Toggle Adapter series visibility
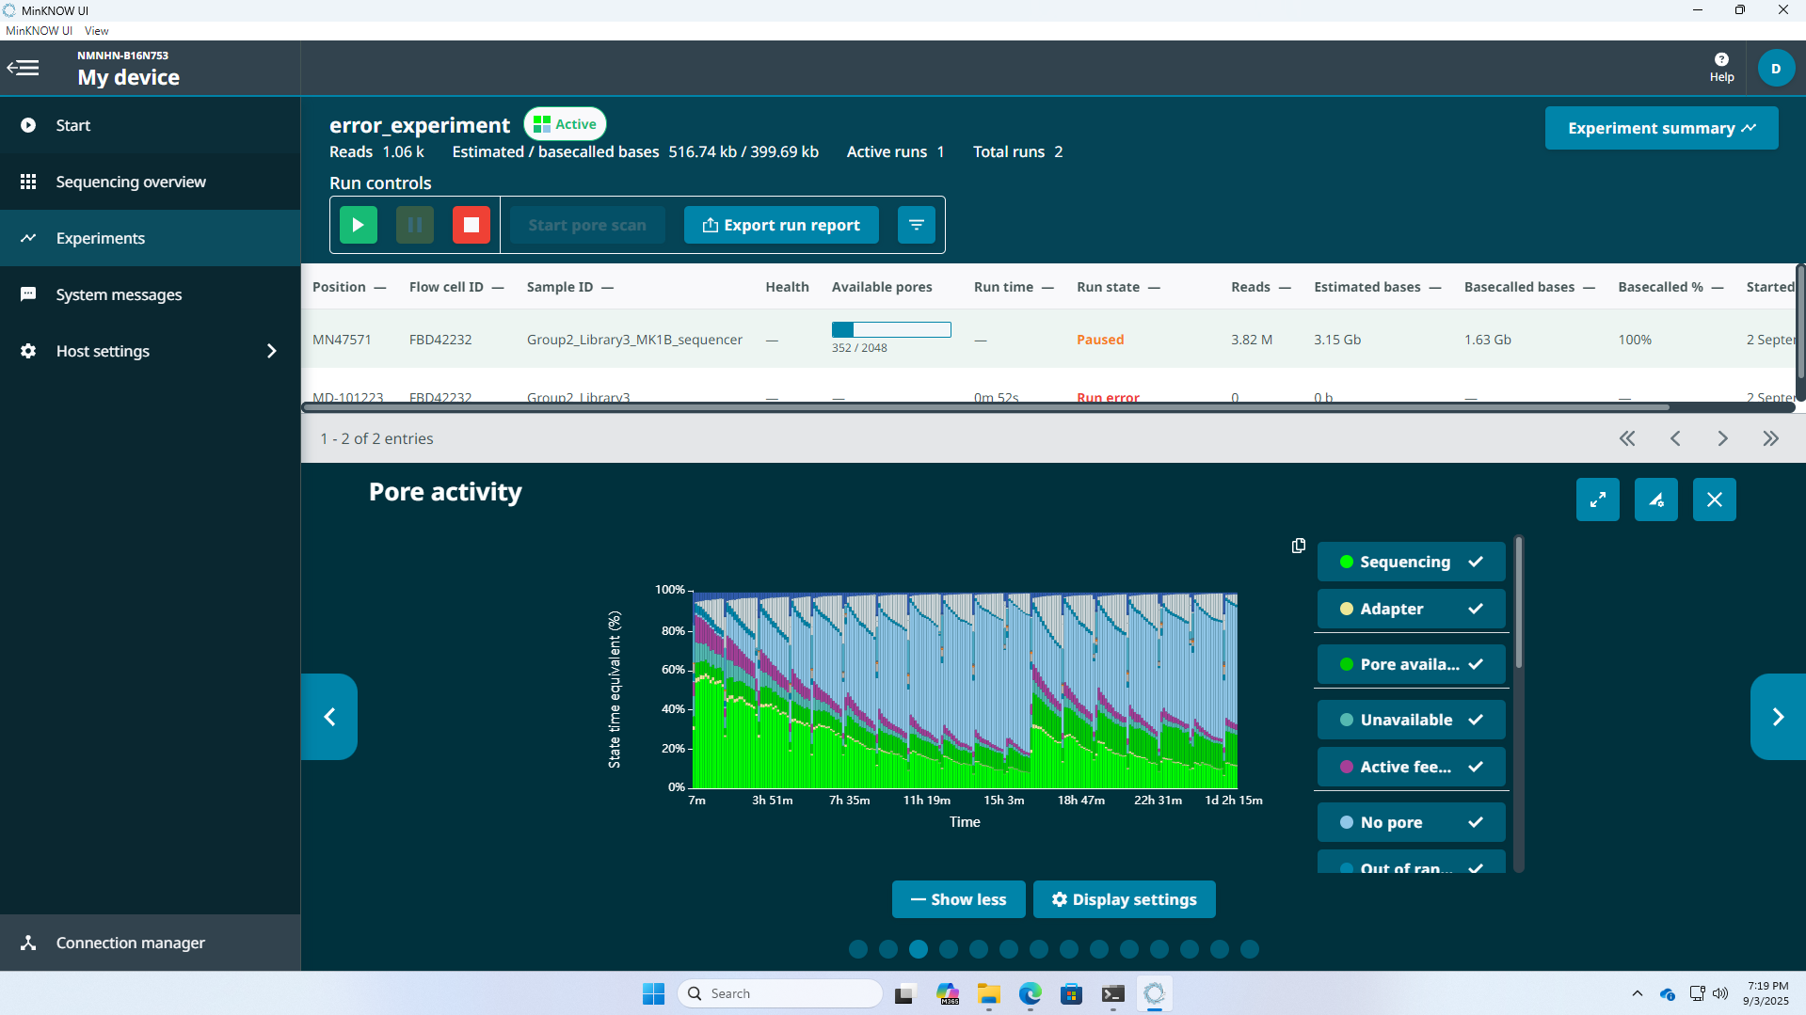This screenshot has width=1806, height=1015. [1411, 609]
